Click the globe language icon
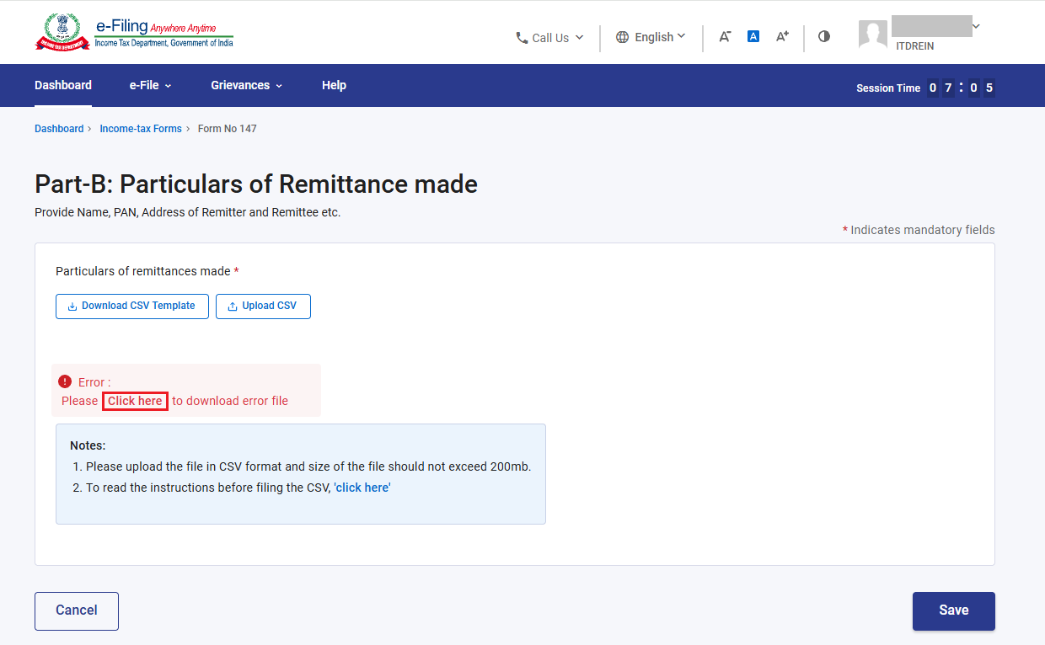Viewport: 1045px width, 645px height. [x=622, y=37]
